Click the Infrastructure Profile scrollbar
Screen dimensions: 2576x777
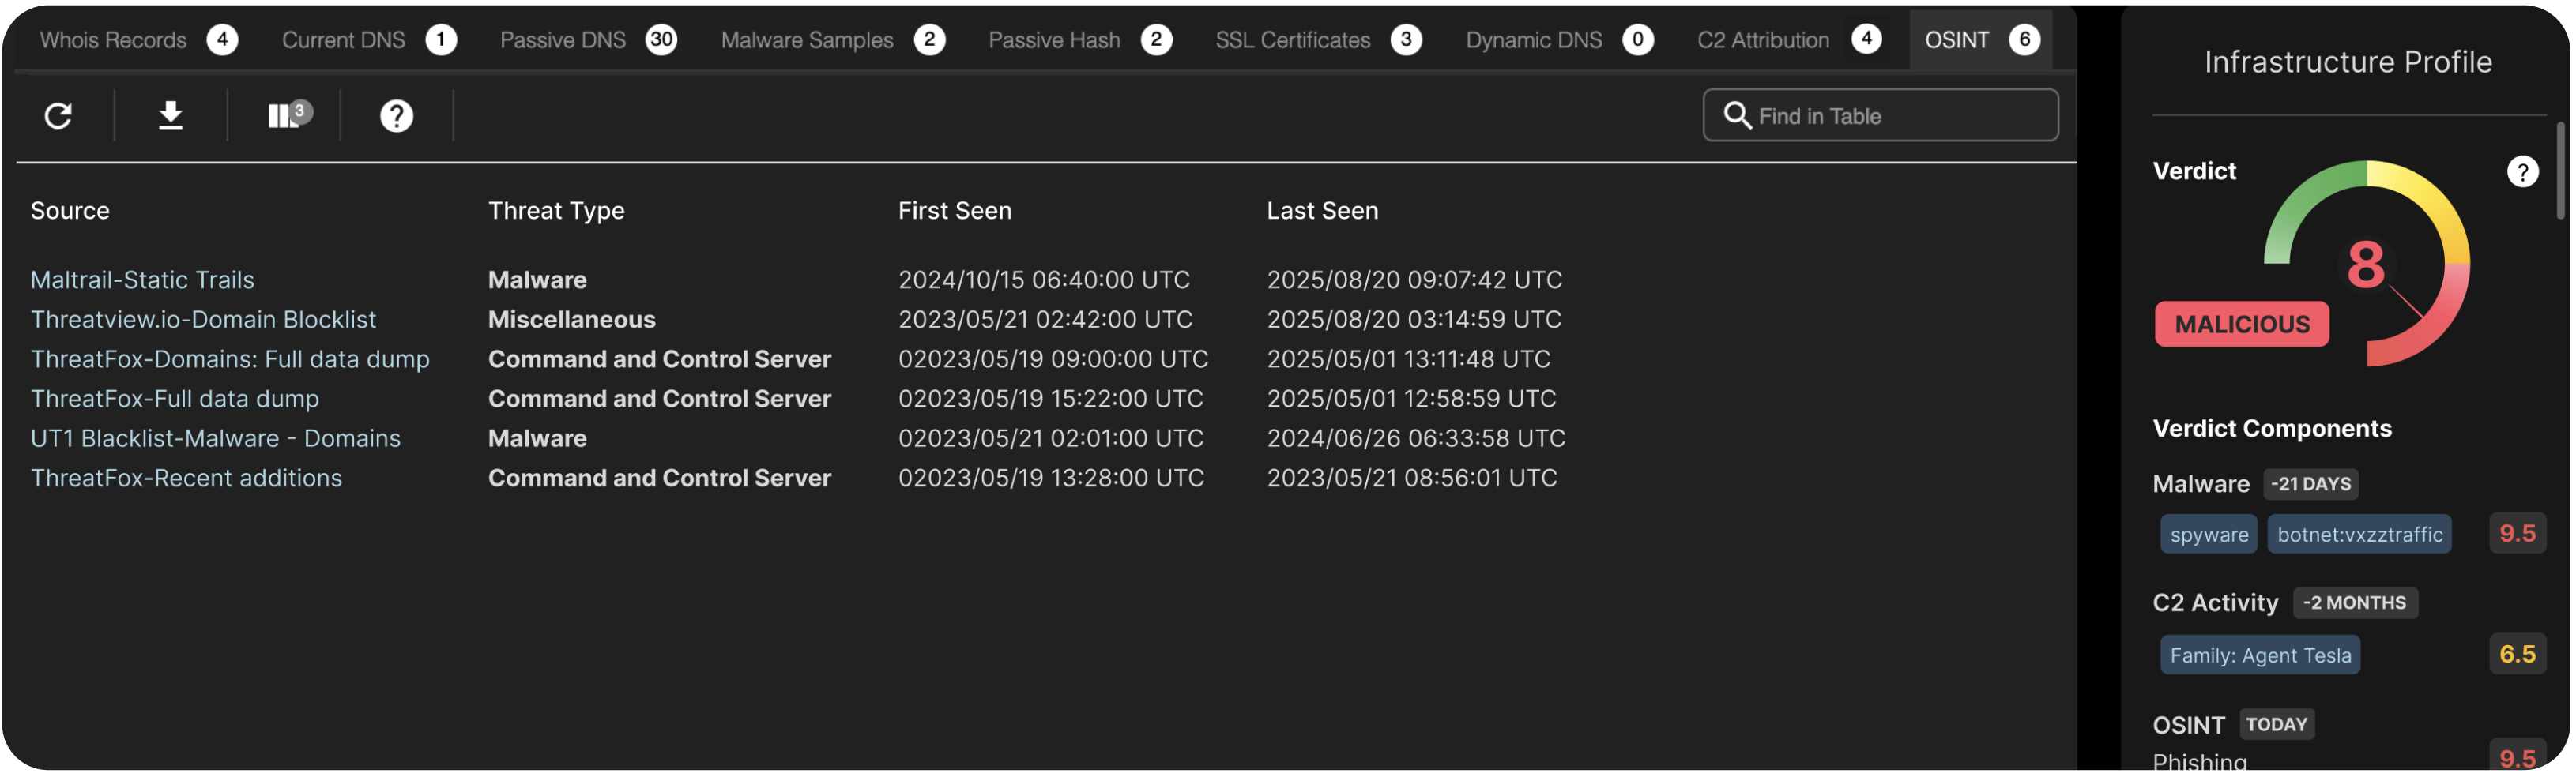click(x=2560, y=170)
